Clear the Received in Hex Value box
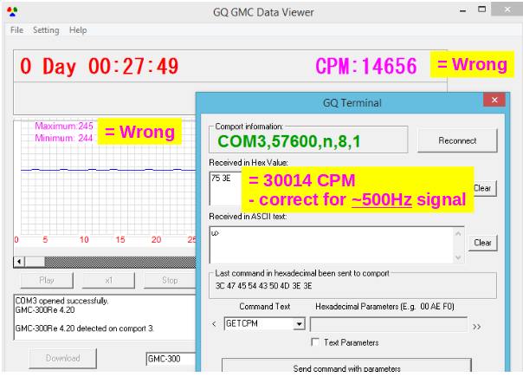The image size is (523, 377). [485, 188]
